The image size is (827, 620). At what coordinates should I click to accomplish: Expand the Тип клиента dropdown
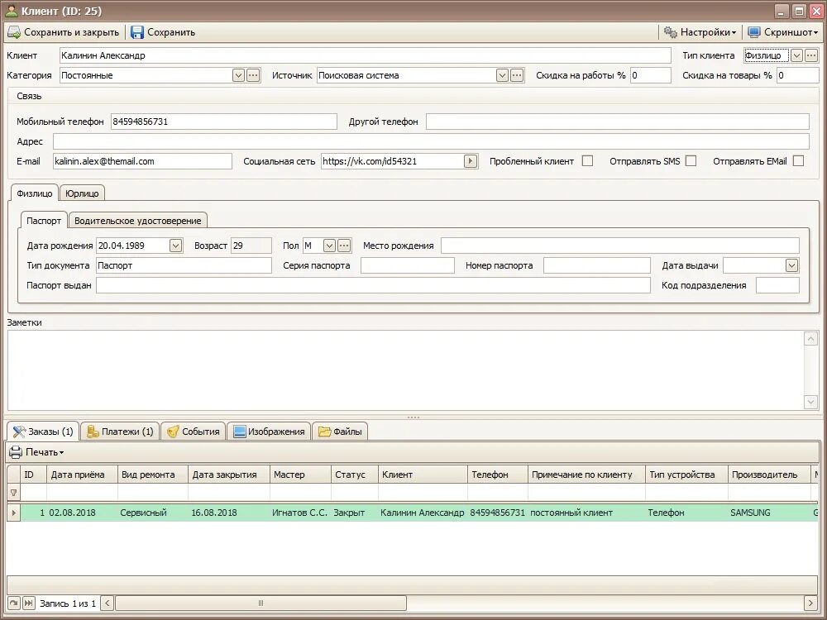click(x=796, y=55)
